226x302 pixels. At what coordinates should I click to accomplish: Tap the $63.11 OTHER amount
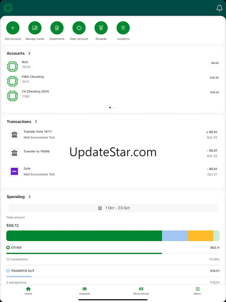coord(215,248)
